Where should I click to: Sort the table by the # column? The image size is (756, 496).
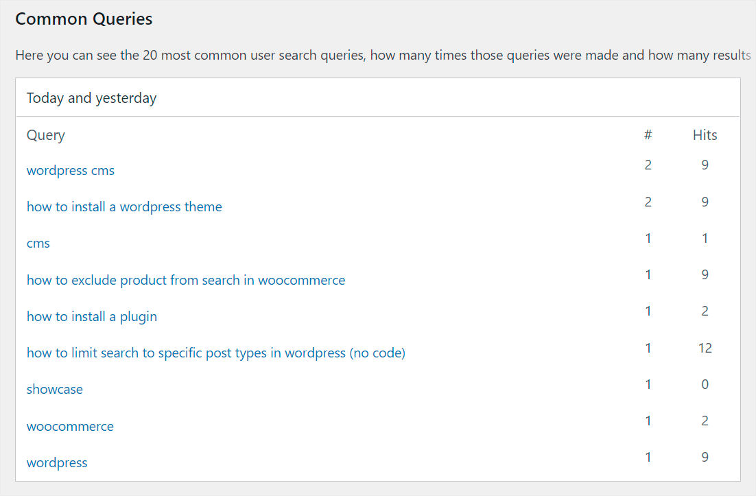[648, 135]
